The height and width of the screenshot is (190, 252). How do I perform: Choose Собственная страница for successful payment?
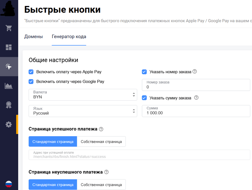(101, 141)
